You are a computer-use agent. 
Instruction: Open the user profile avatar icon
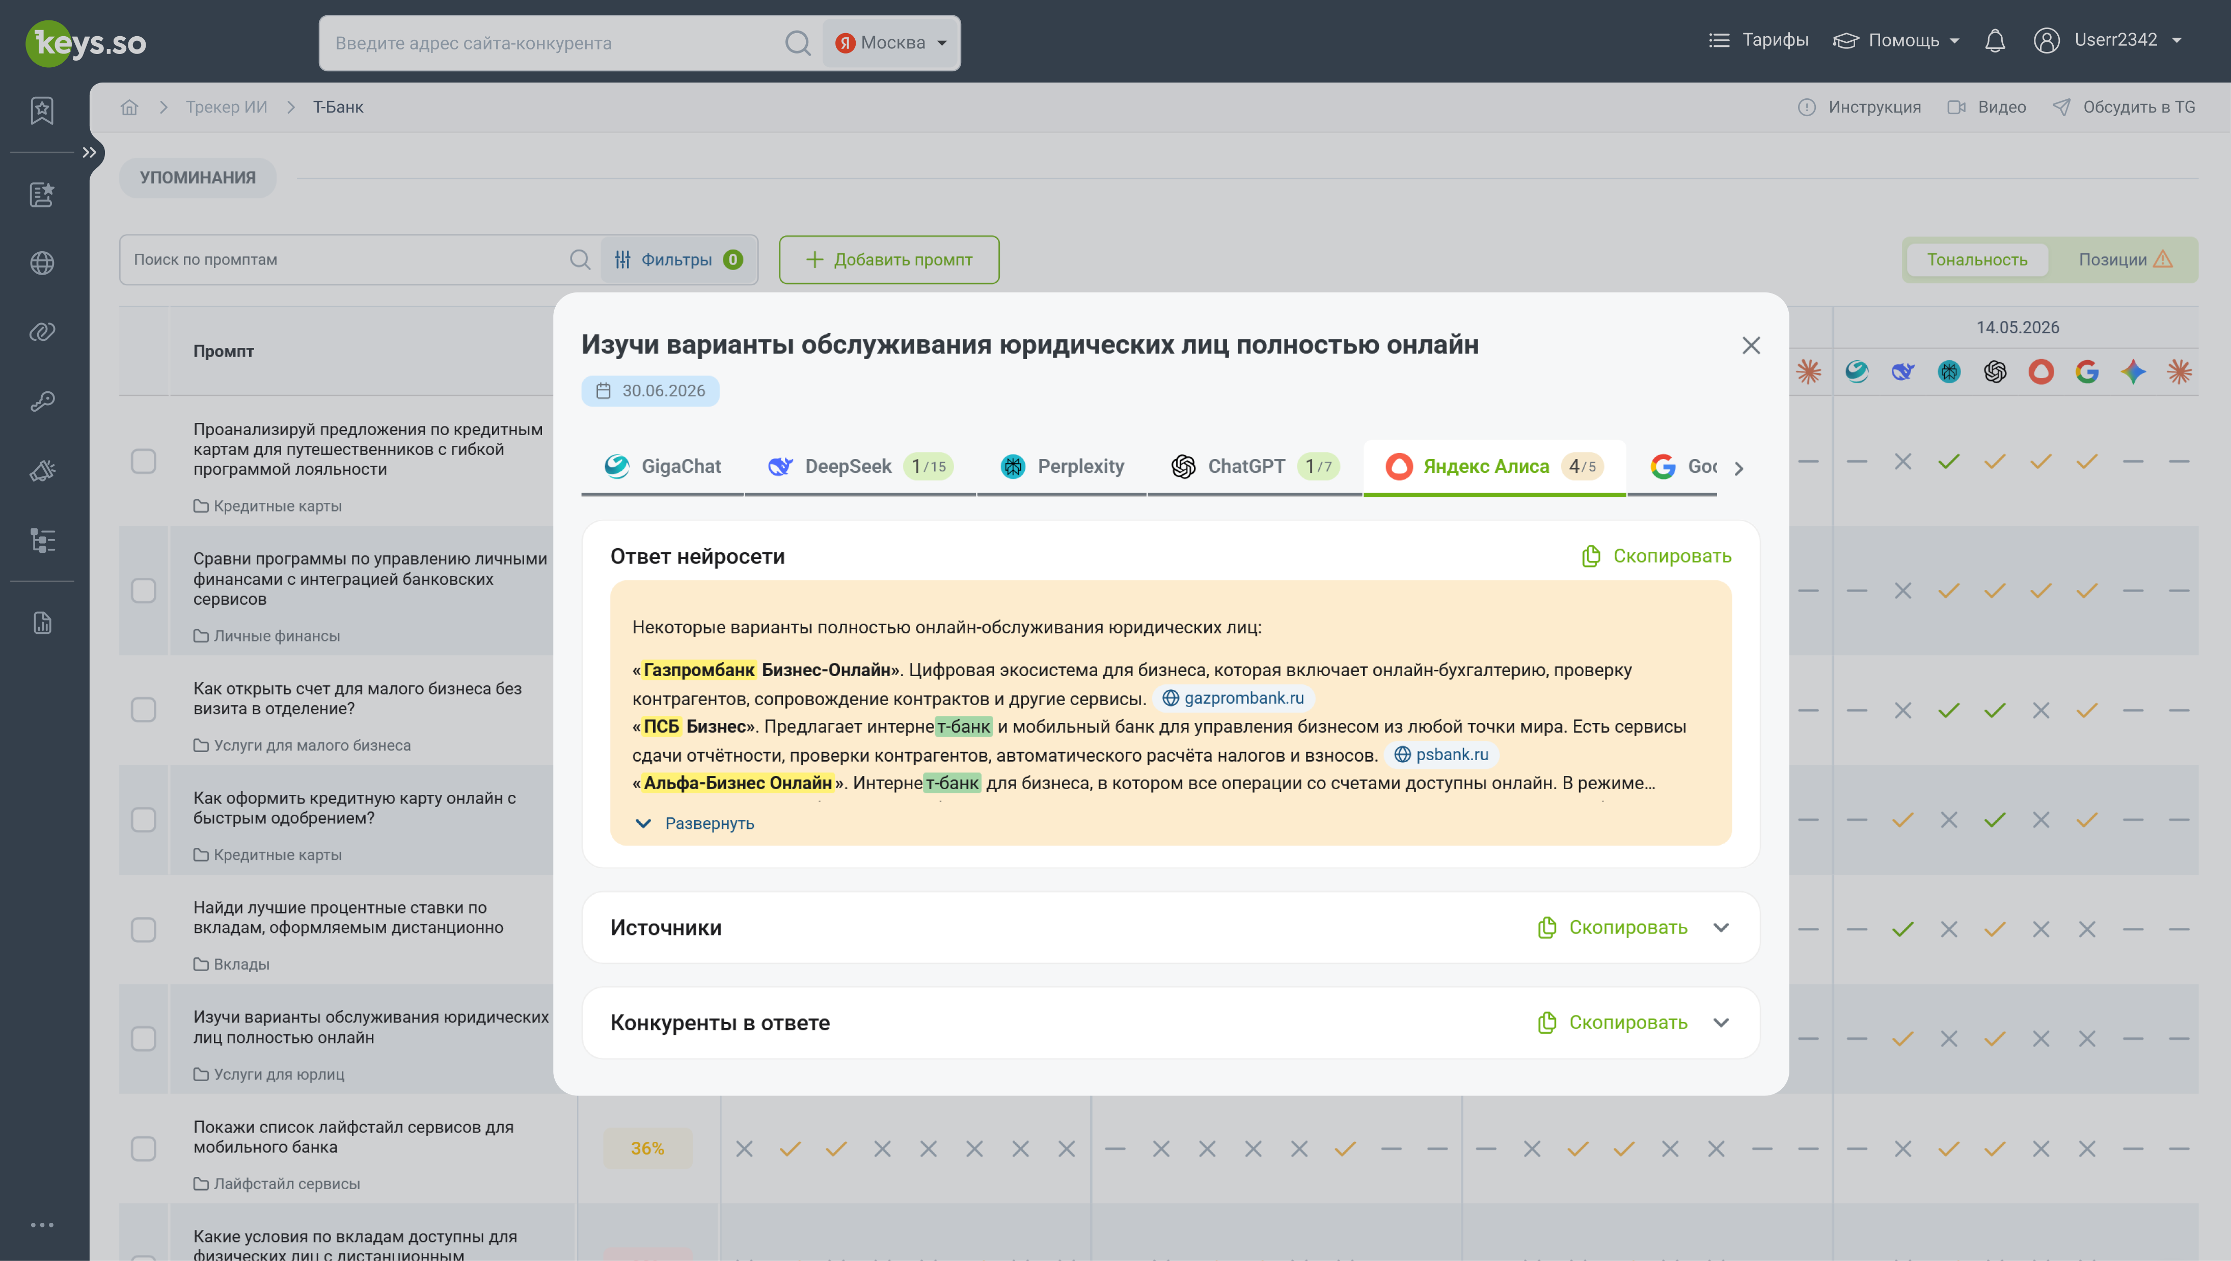[x=2047, y=41]
